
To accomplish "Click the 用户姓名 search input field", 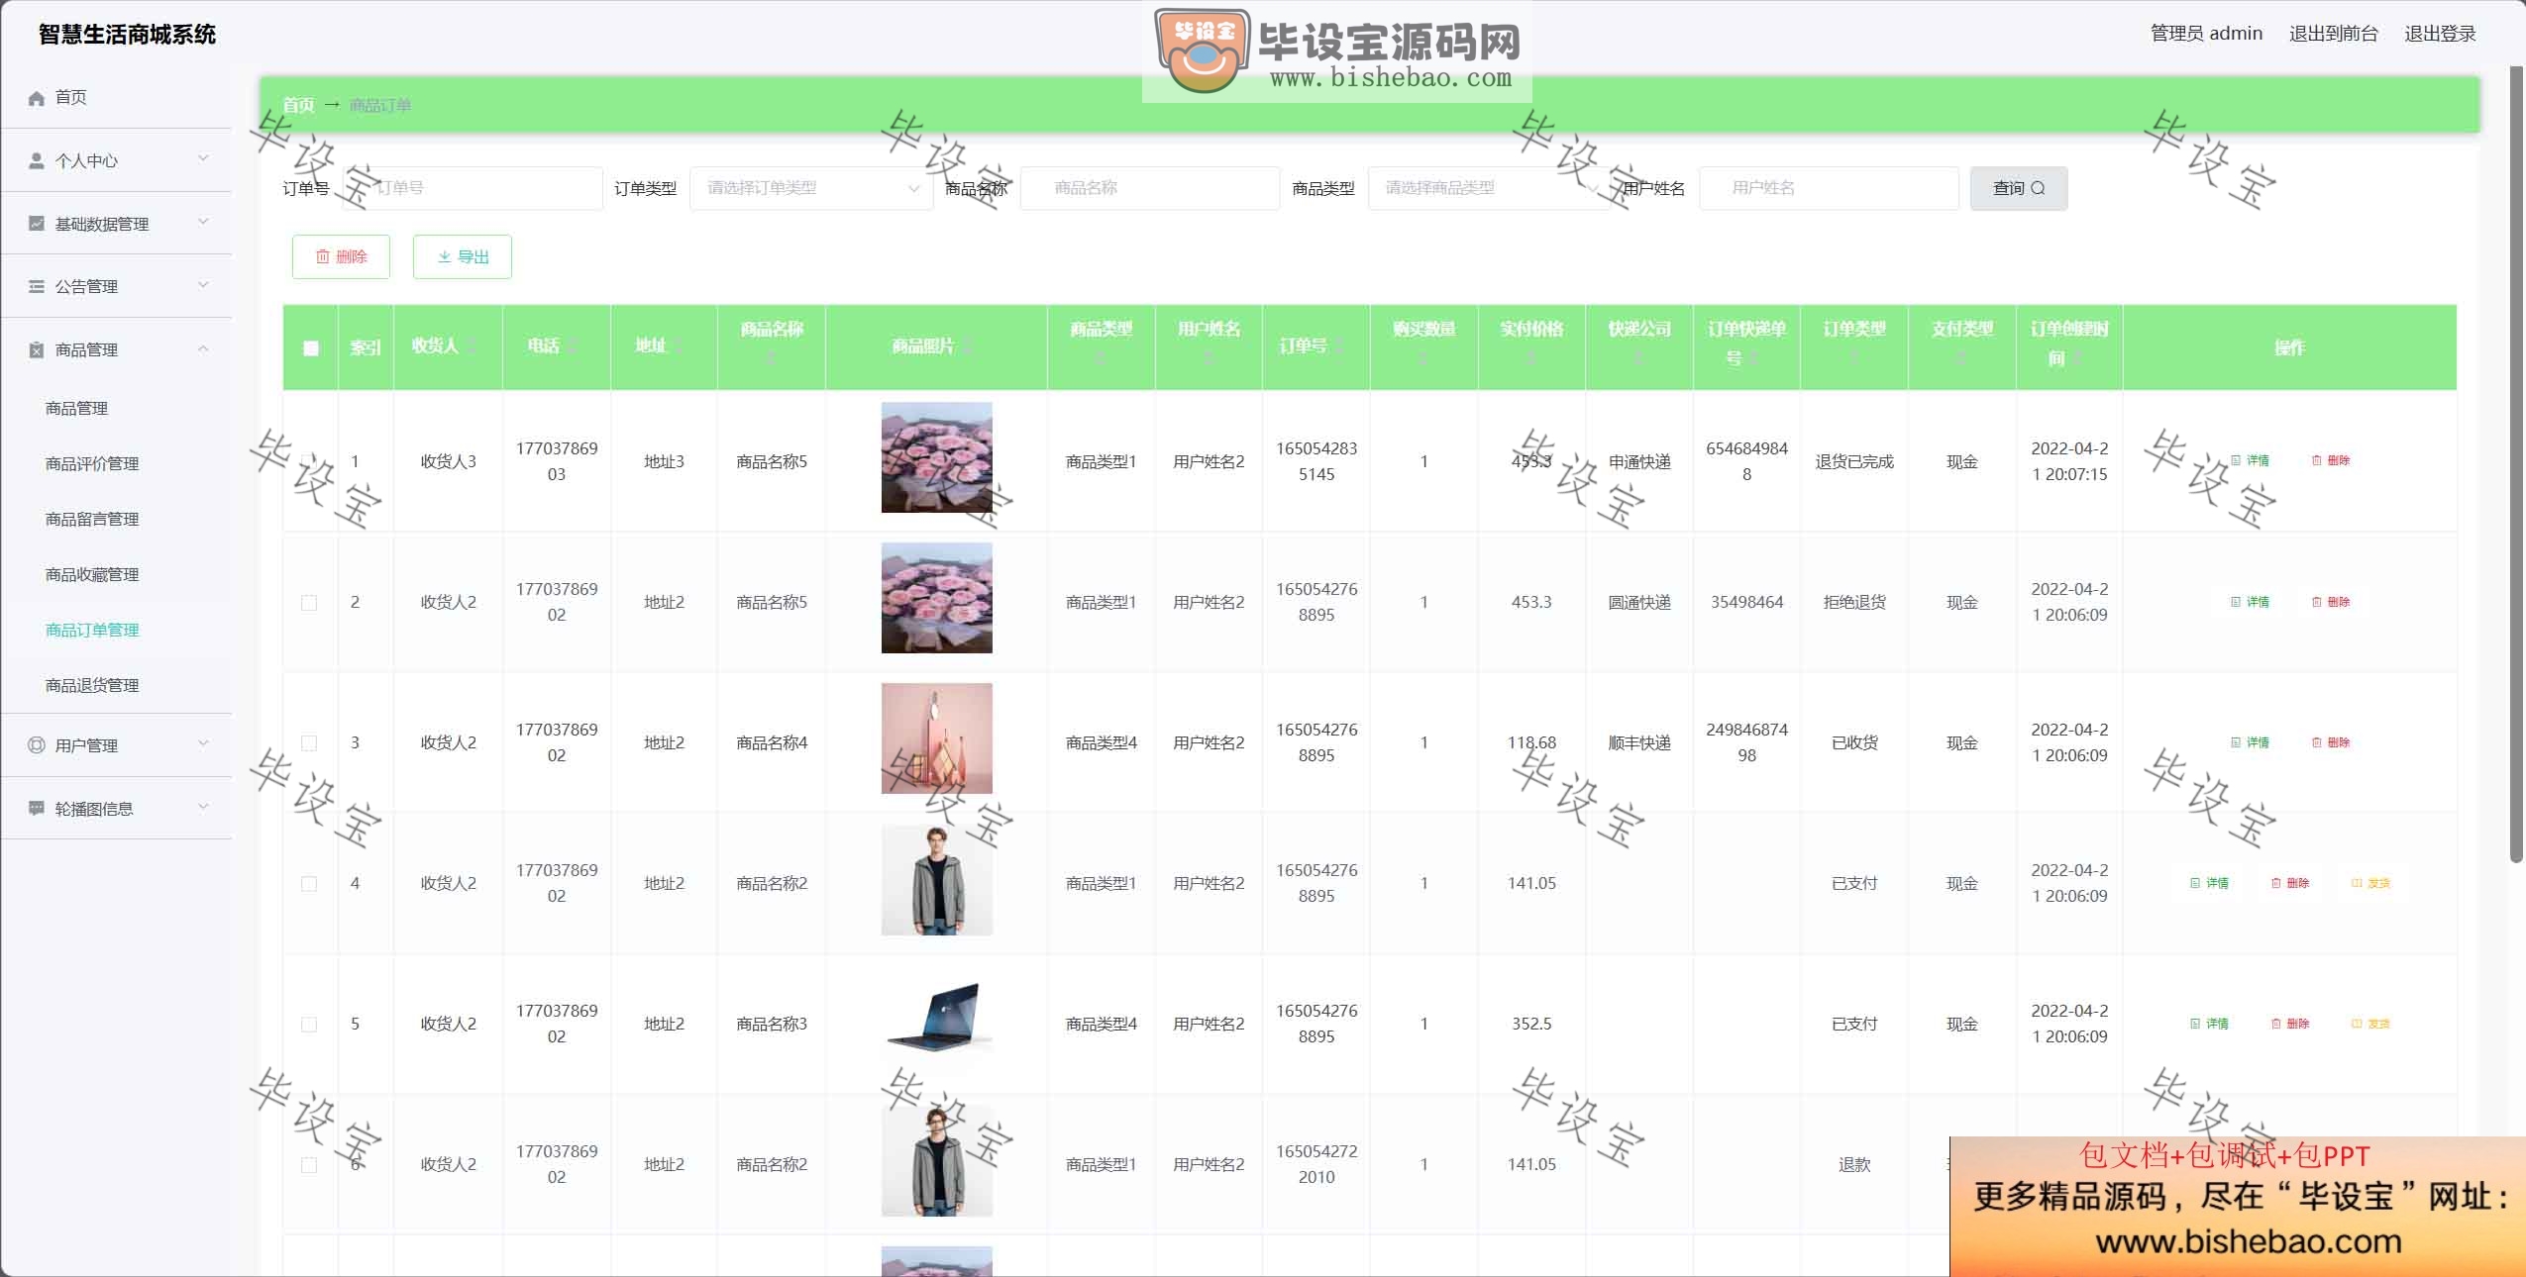I will pos(1829,188).
